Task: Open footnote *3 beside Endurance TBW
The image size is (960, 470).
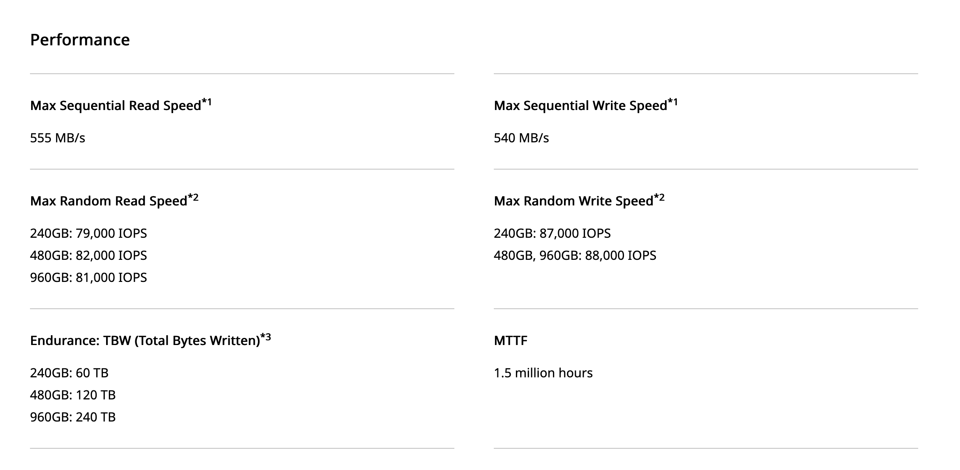Action: [x=266, y=337]
